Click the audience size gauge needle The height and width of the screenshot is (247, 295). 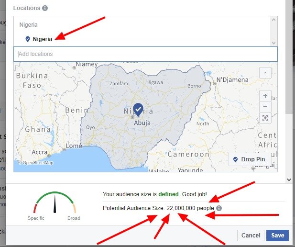coord(55,204)
